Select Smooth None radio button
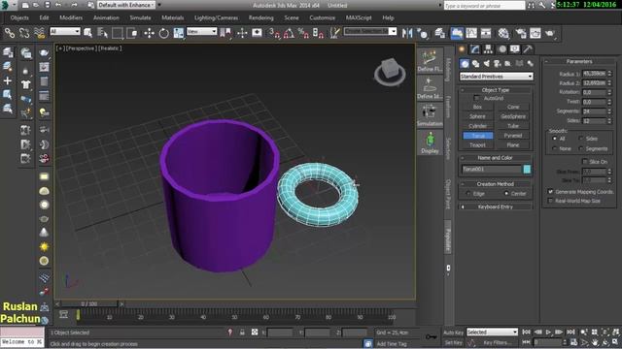 point(555,148)
